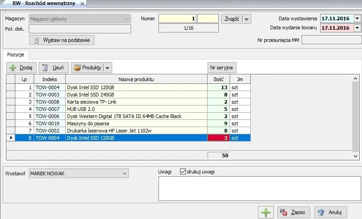This screenshot has width=362, height=219.
Task: Click the Poł. dok. input field
Action: (80, 29)
